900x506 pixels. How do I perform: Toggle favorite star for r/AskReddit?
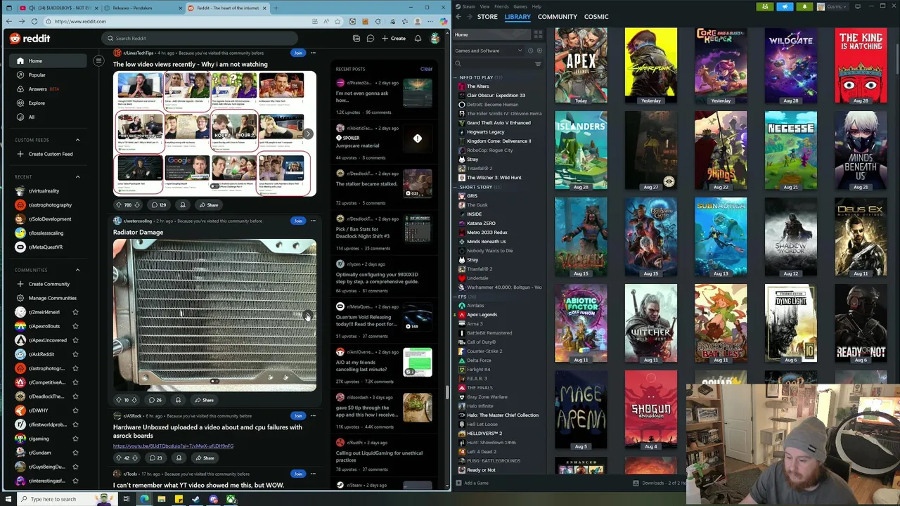[x=75, y=354]
